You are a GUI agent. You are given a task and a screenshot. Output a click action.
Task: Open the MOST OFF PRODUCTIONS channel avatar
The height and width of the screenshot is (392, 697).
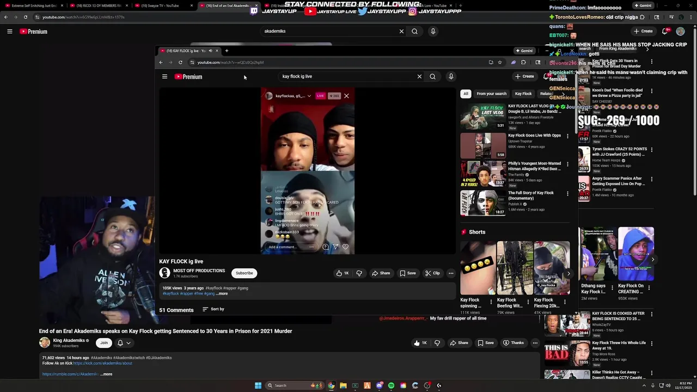tap(164, 273)
